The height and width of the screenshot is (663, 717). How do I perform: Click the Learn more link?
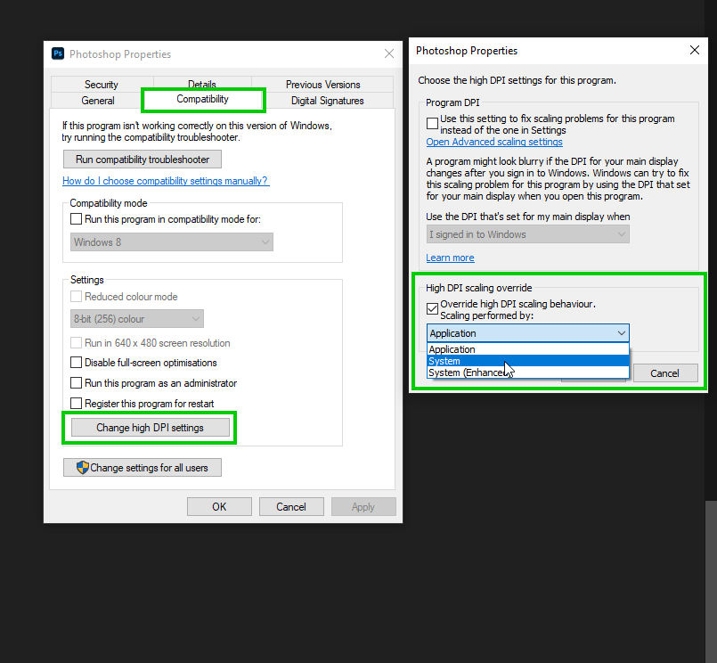(450, 258)
